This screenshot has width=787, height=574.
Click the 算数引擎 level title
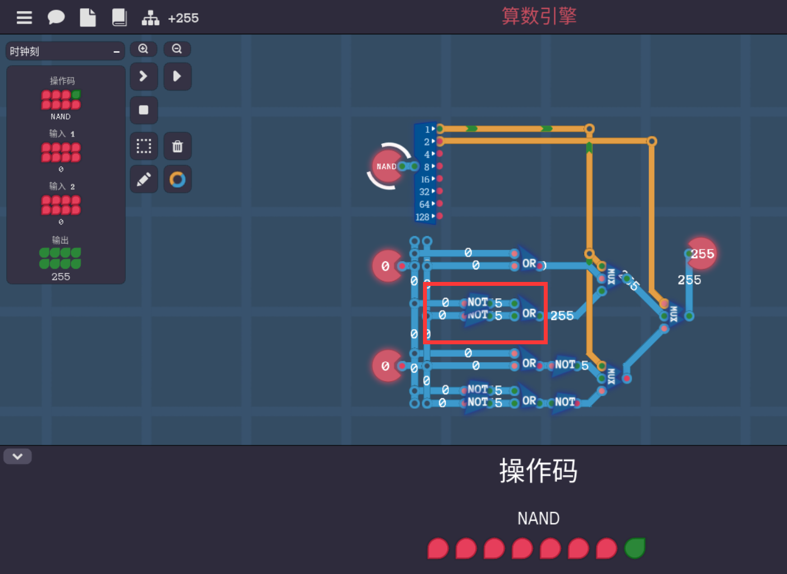pyautogui.click(x=539, y=16)
